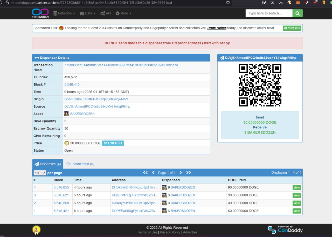Go to the next dispenses page
Screen dimensions: 332x237
tap(181, 173)
